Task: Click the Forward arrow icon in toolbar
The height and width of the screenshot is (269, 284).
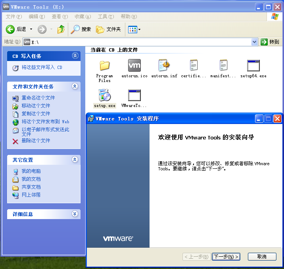Action: tap(42, 29)
